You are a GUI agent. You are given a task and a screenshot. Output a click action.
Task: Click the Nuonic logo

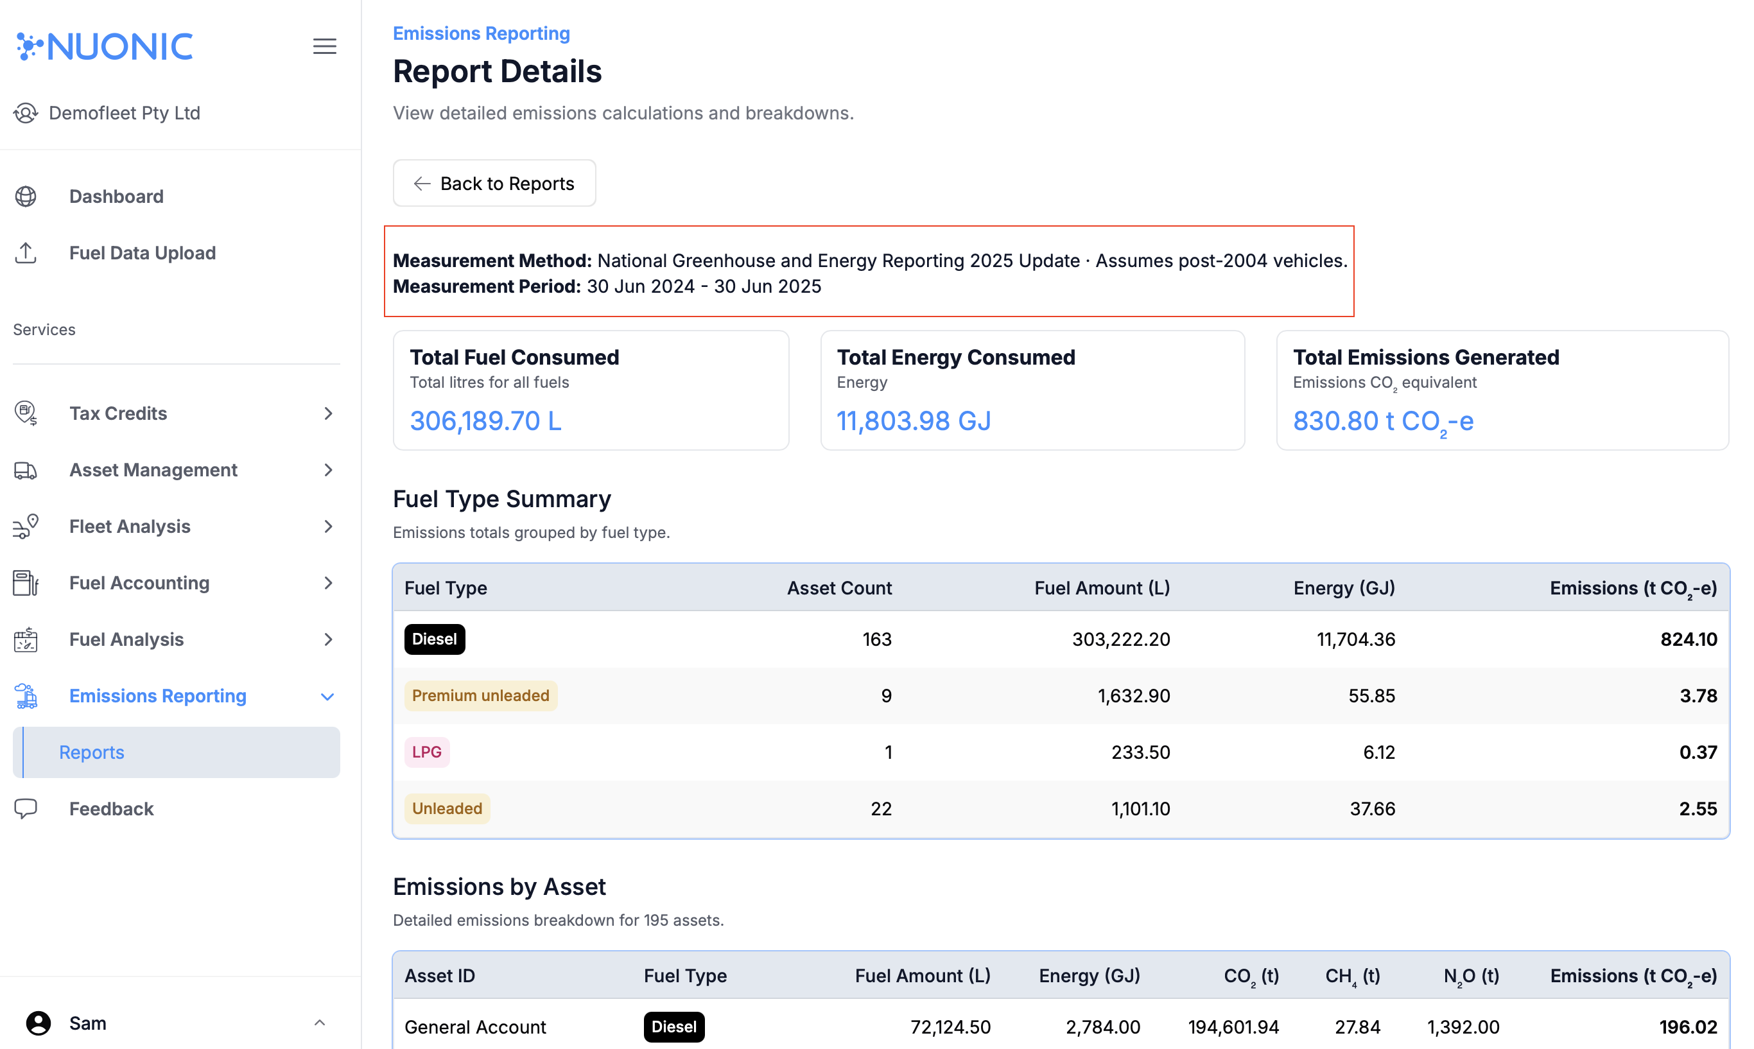click(x=104, y=45)
